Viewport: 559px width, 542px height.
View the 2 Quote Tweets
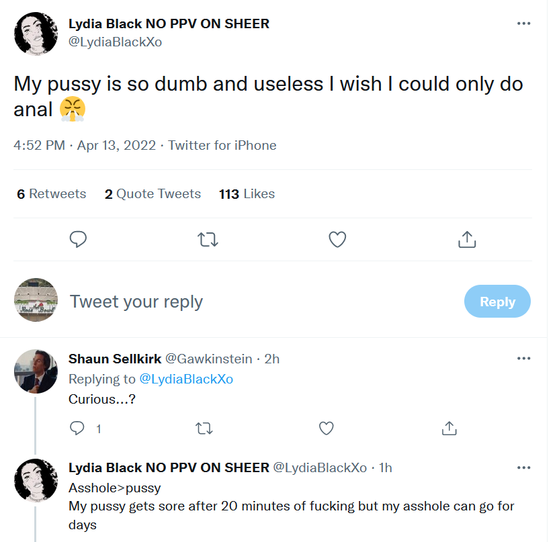click(x=153, y=194)
